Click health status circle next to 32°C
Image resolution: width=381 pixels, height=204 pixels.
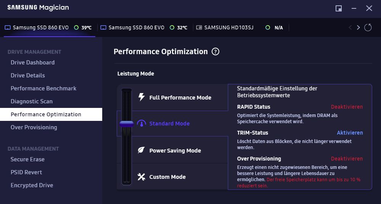point(172,27)
